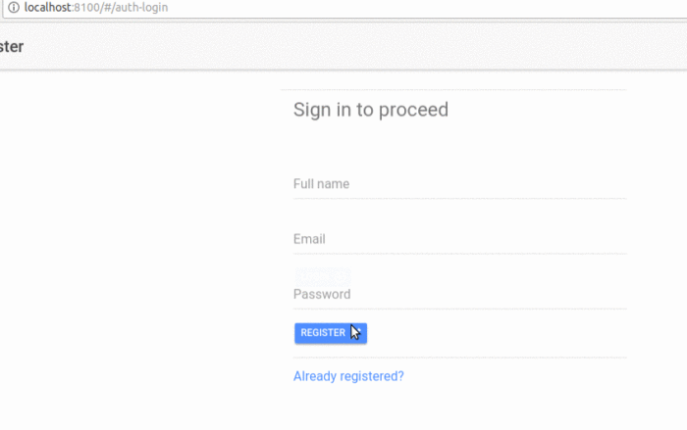Click empty space right of the Email field
Image resolution: width=687 pixels, height=430 pixels.
pos(656,239)
